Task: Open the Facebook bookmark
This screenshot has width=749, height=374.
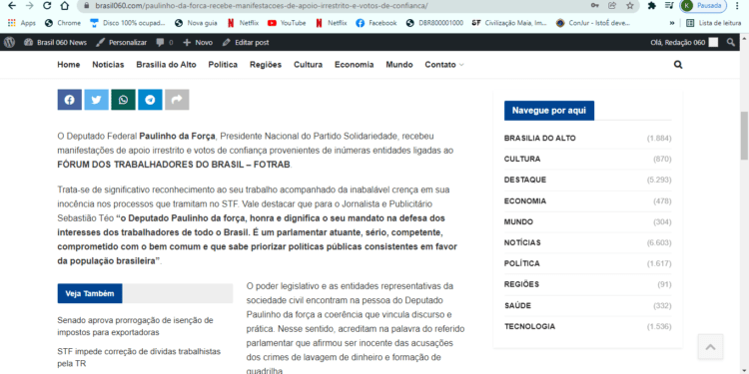Action: coord(376,23)
